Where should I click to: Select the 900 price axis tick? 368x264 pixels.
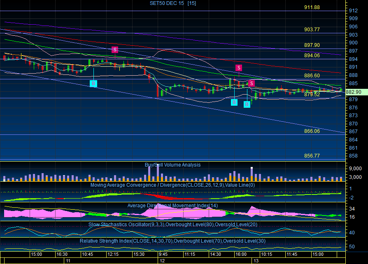(354, 43)
